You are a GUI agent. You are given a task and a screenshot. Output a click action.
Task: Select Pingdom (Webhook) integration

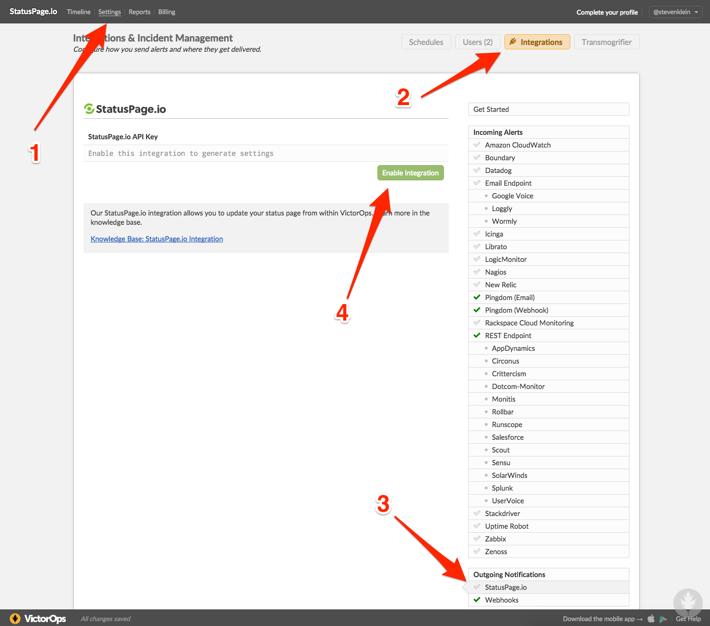coord(548,310)
